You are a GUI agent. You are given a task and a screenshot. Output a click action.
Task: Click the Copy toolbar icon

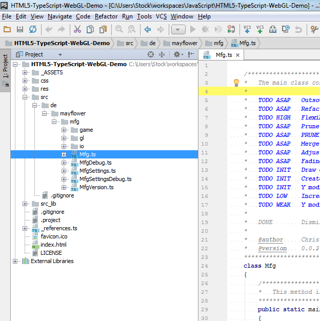pos(90,29)
